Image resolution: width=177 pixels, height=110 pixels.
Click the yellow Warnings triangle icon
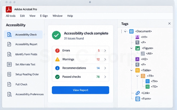57,59
